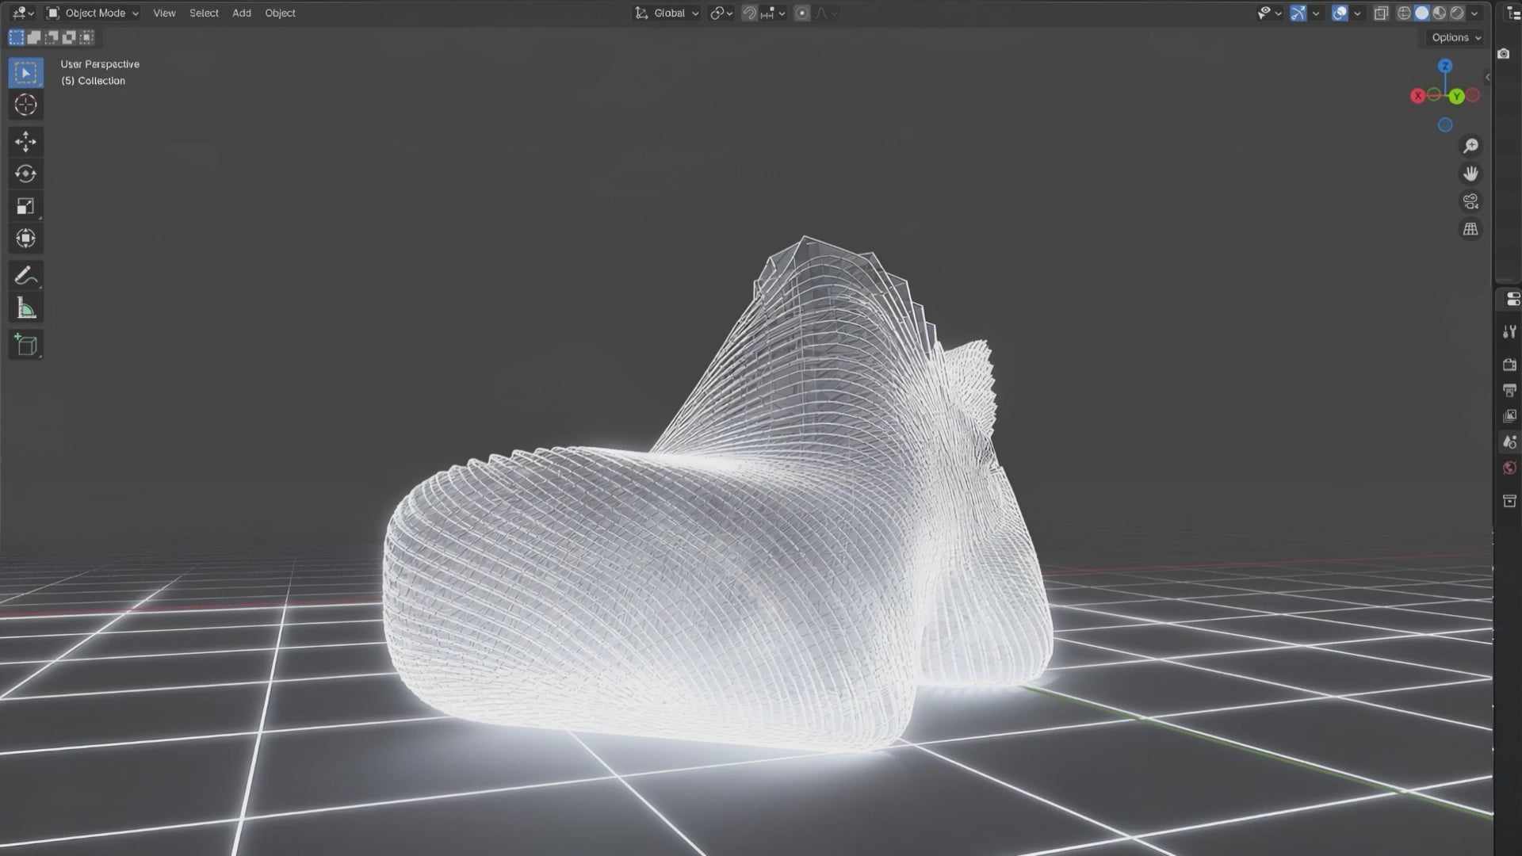Toggle viewport overlays button
The width and height of the screenshot is (1522, 856).
point(1340,13)
